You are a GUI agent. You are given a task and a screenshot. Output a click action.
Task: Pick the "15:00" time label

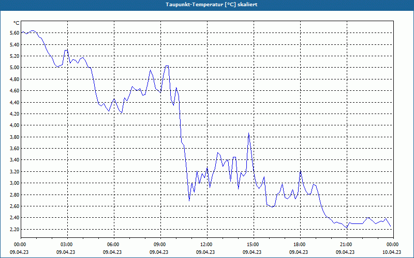coord(254,245)
